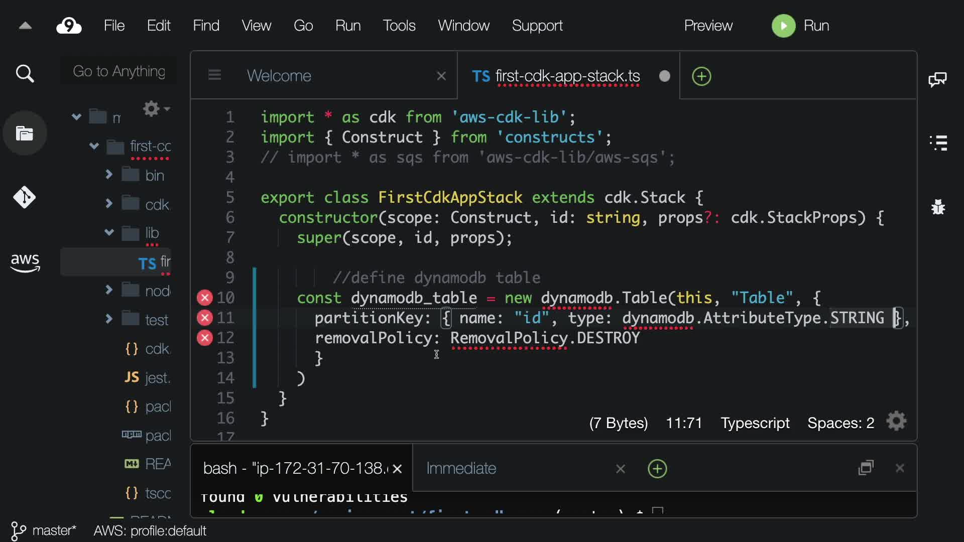Image resolution: width=964 pixels, height=542 pixels.
Task: Open the Tools menu
Action: point(399,26)
